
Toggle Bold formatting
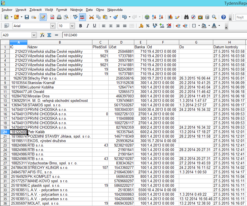tap(81, 26)
